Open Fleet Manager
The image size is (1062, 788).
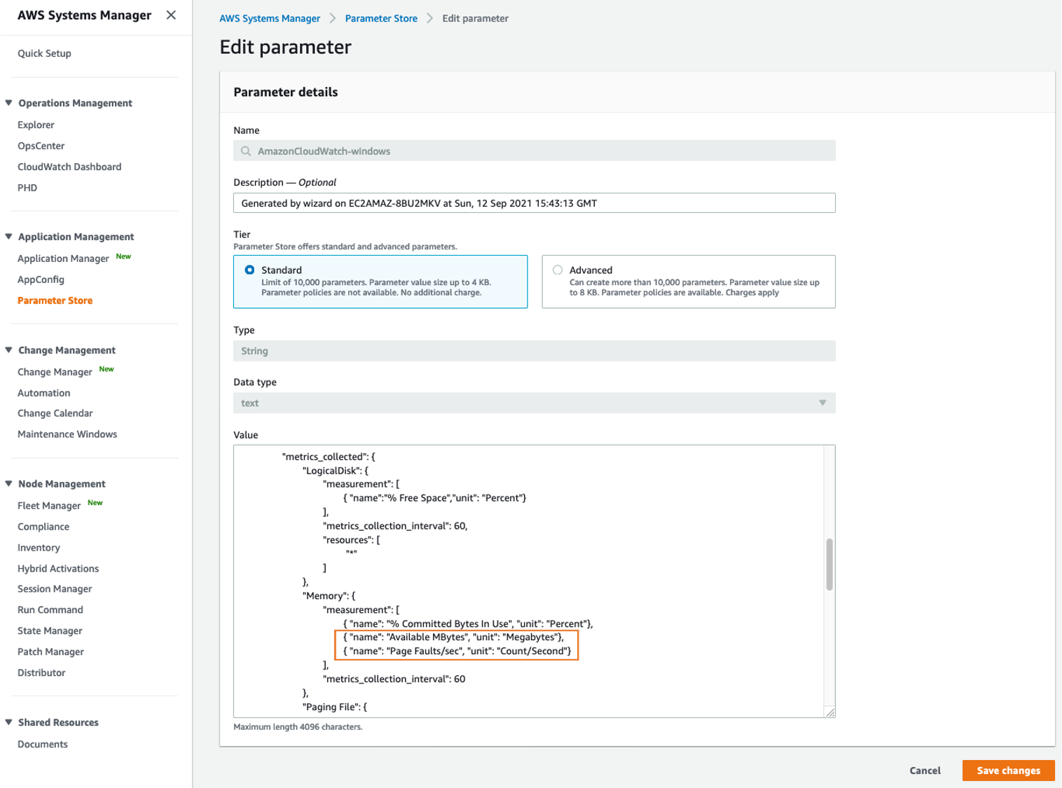coord(49,506)
